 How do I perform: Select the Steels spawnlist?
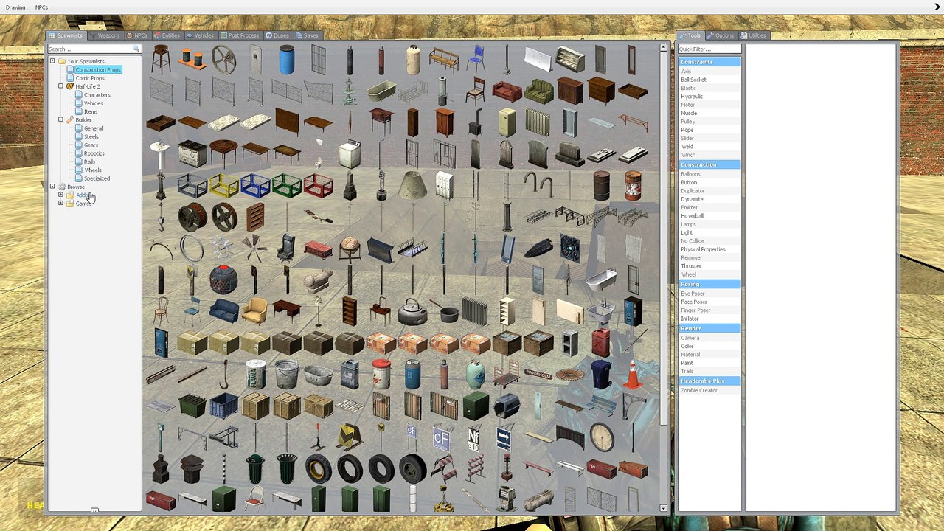point(91,136)
